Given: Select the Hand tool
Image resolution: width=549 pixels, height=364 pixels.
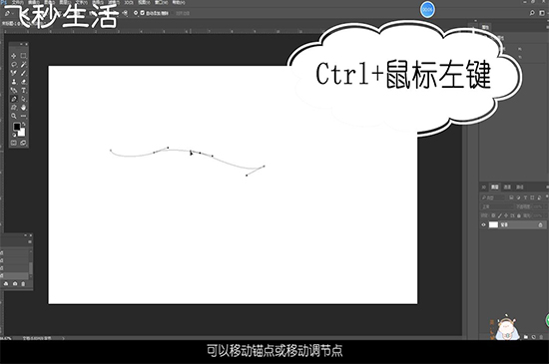Looking at the screenshot, I should (23, 108).
